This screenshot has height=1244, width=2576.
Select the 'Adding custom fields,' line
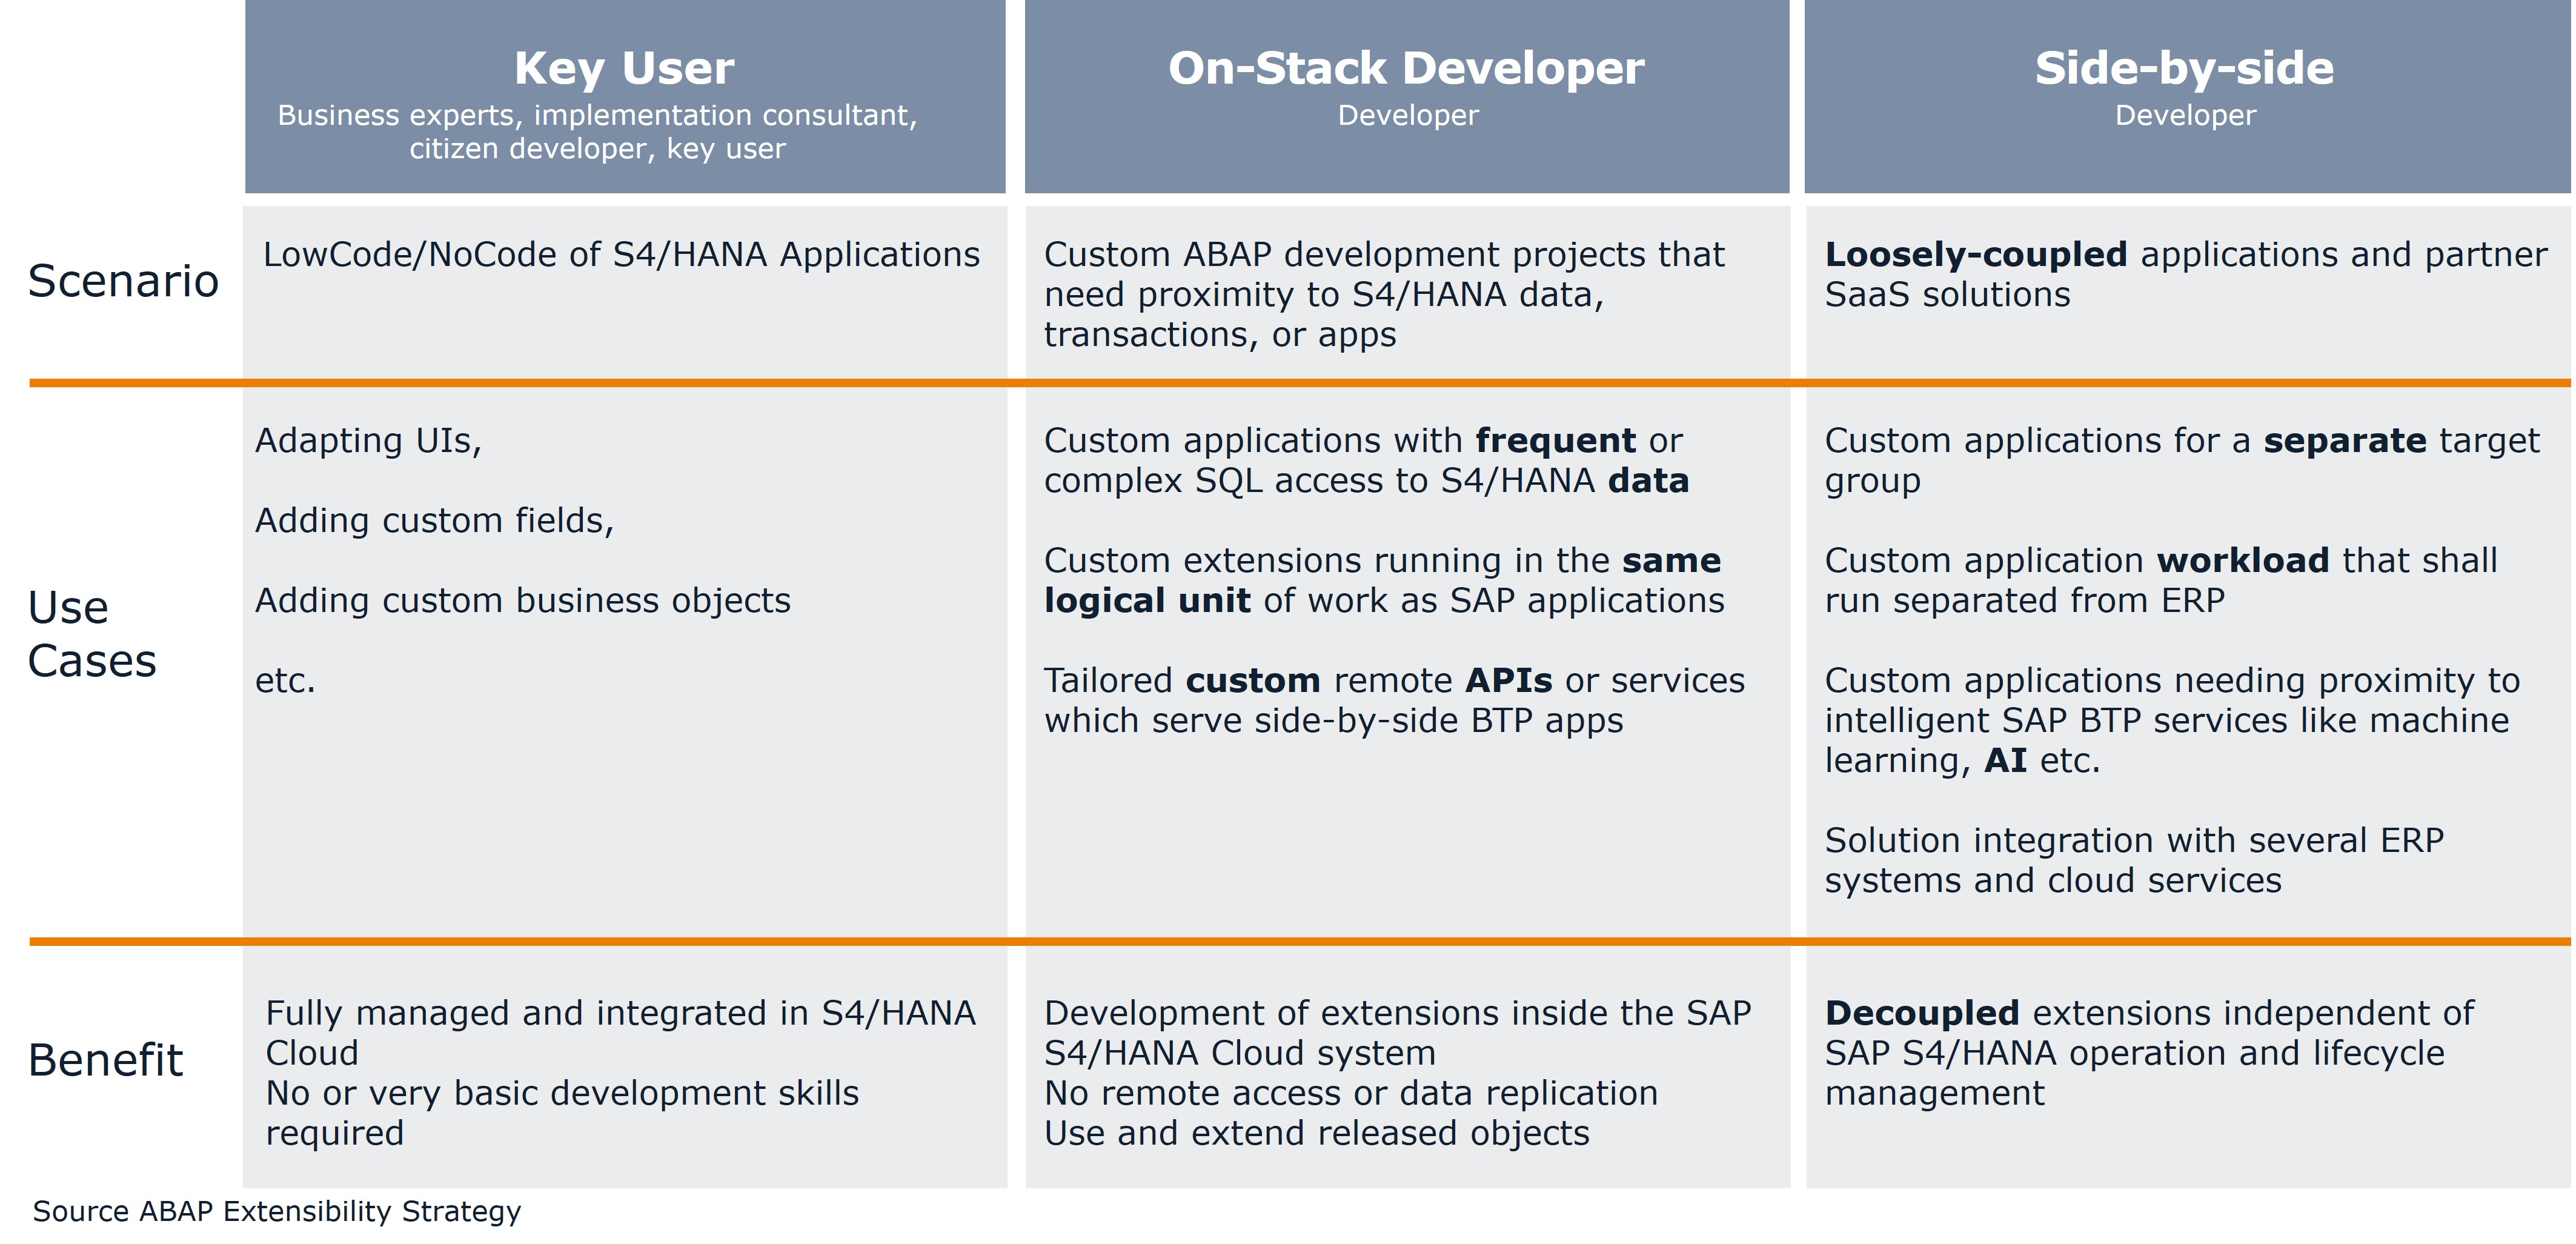(434, 521)
